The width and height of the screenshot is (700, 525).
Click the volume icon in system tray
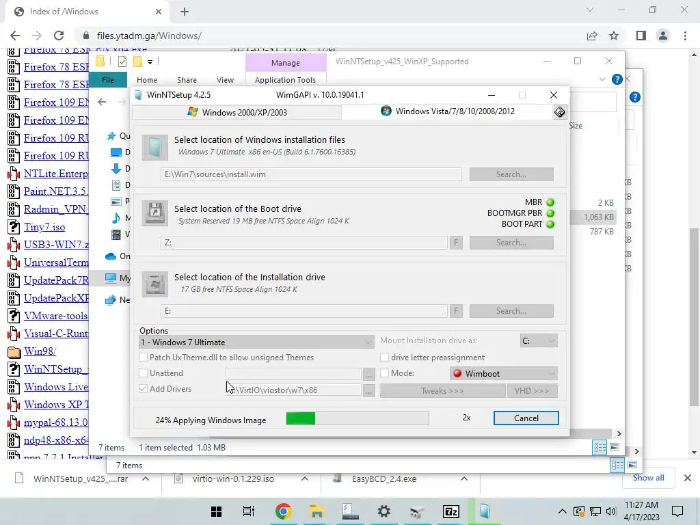611,511
